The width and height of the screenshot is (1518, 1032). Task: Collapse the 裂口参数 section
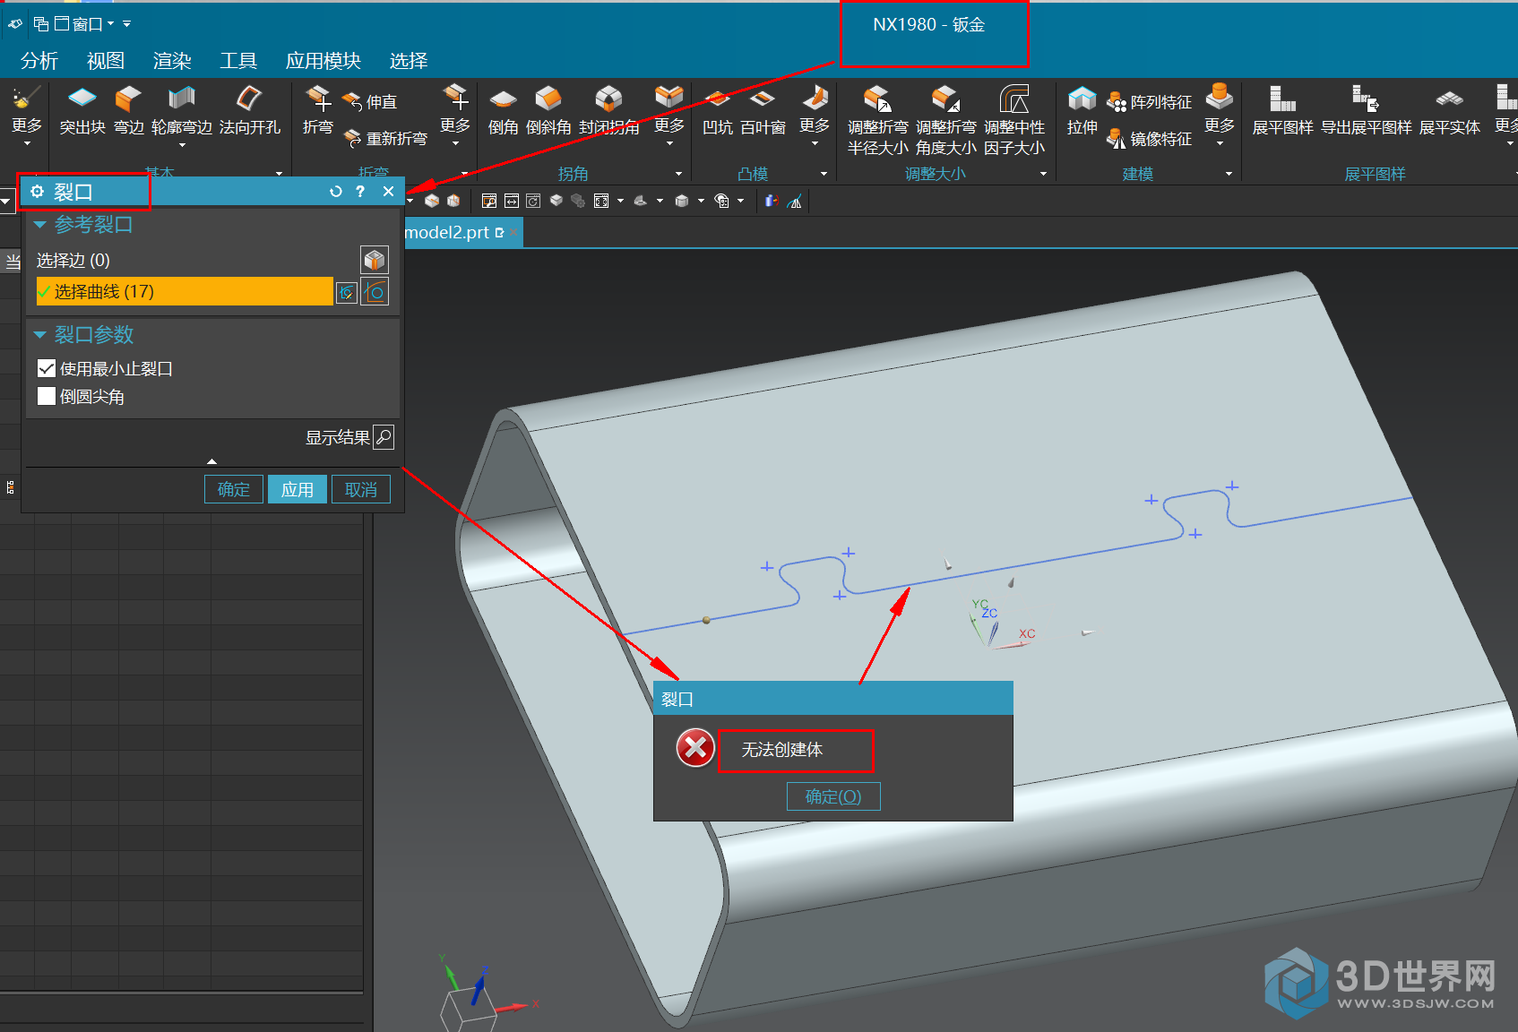click(x=39, y=335)
